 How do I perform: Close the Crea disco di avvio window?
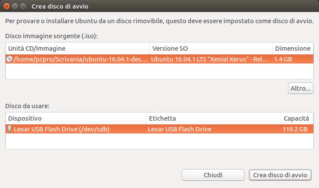pos(7,6)
